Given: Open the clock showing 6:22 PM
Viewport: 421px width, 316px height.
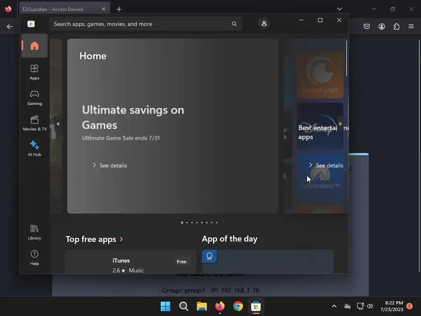Looking at the screenshot, I should point(392,306).
